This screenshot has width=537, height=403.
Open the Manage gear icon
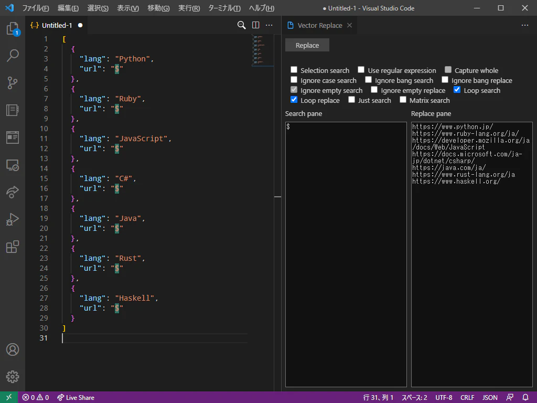click(13, 377)
